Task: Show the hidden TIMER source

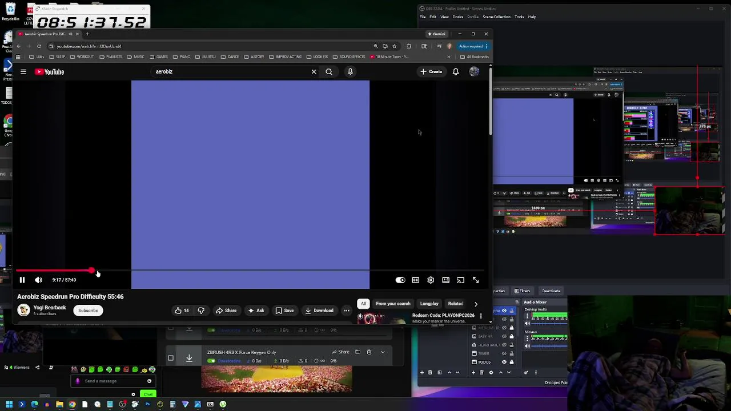Action: pyautogui.click(x=504, y=353)
